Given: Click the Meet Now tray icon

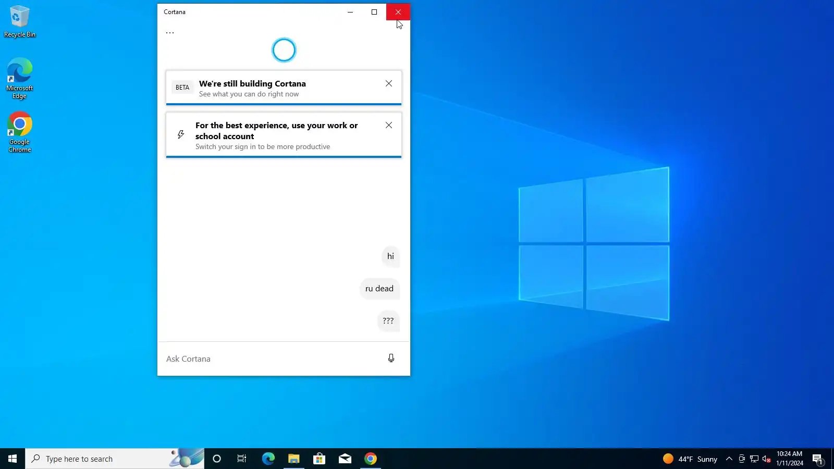Looking at the screenshot, I should point(742,459).
